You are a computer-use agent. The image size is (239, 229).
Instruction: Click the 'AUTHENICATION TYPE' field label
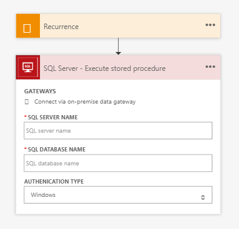pos(54,182)
